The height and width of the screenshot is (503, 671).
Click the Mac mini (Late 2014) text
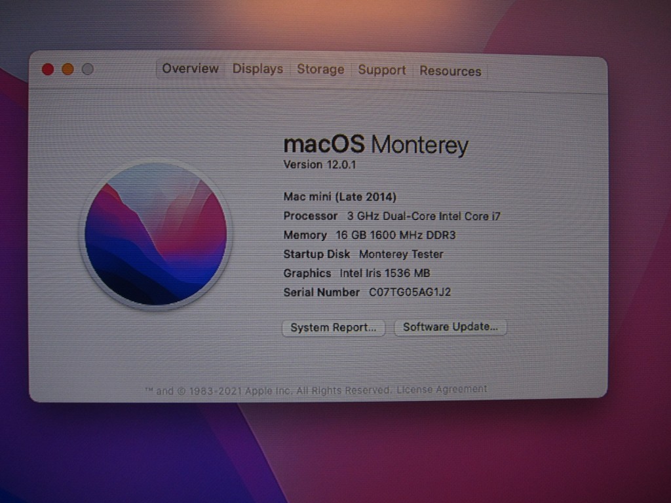[x=340, y=196]
